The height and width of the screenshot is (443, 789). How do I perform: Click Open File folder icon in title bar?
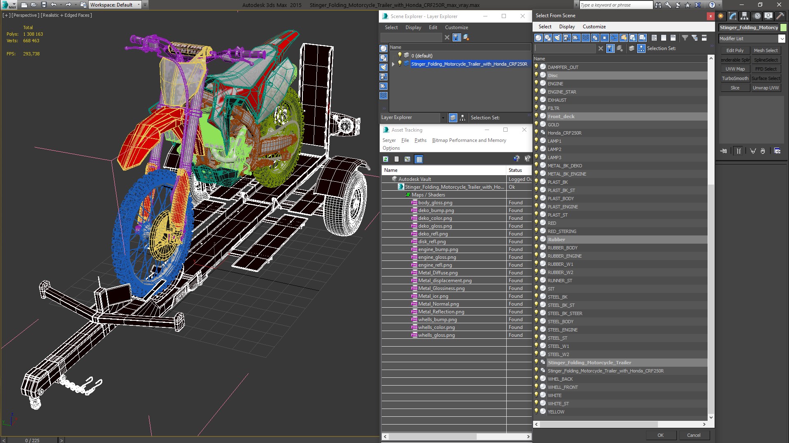click(x=34, y=5)
